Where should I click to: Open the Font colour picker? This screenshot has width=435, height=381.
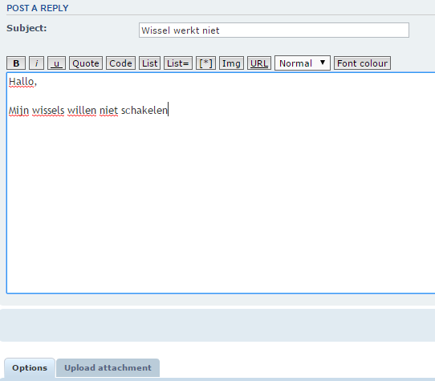362,63
